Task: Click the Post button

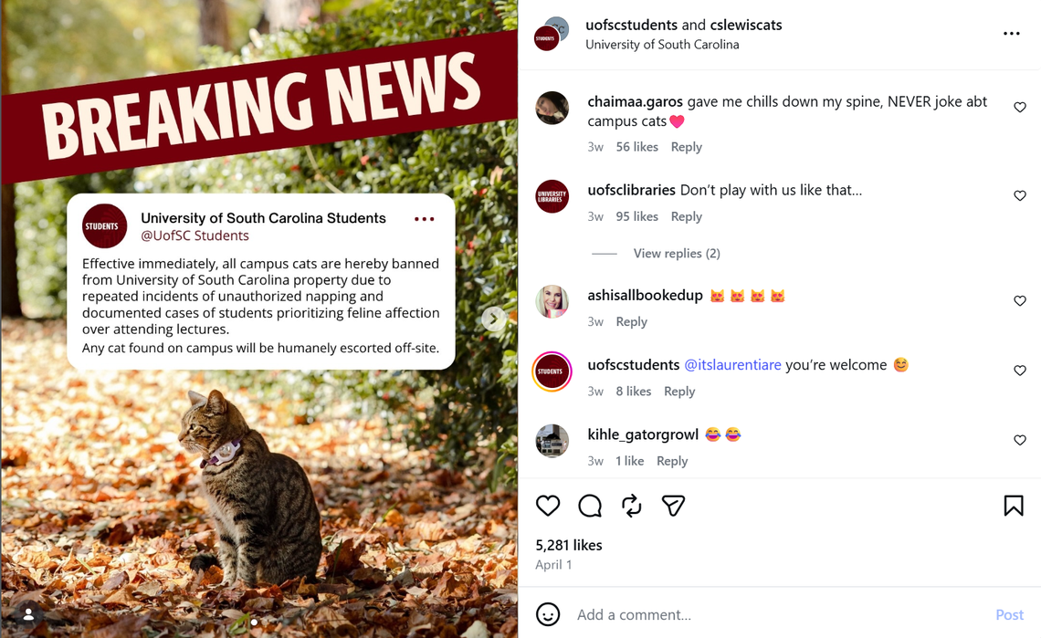Action: point(1009,614)
